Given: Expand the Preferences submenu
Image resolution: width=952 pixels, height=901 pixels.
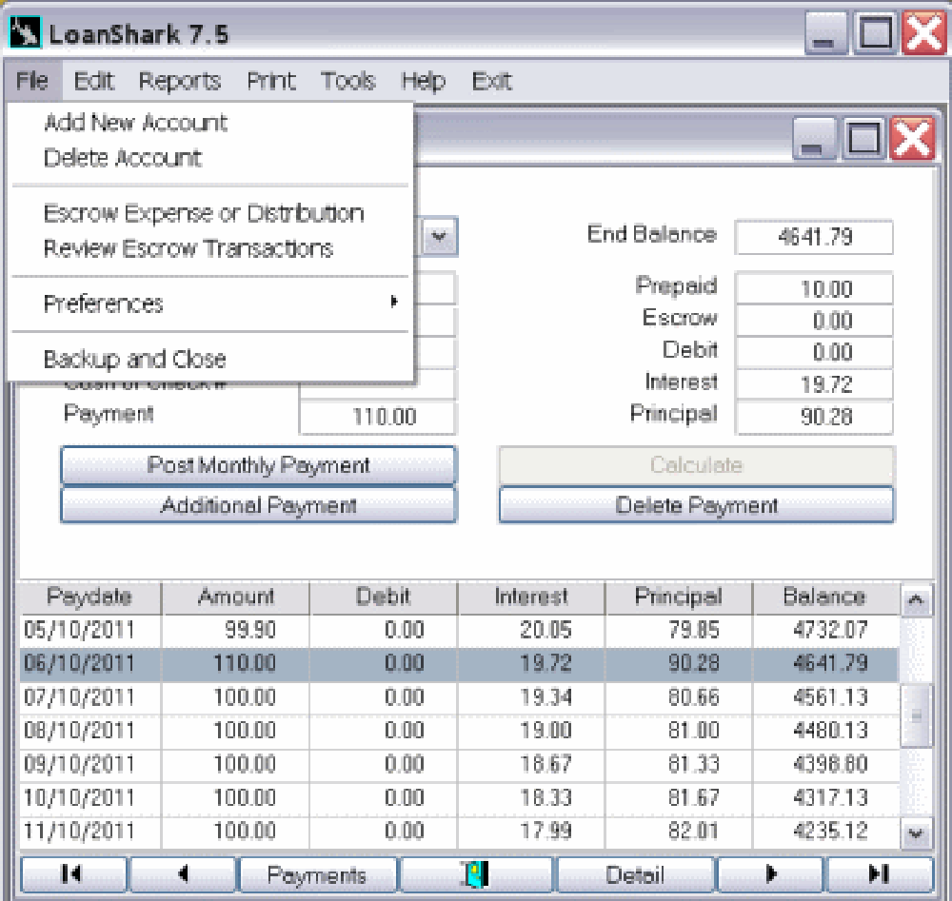Looking at the screenshot, I should coord(210,303).
